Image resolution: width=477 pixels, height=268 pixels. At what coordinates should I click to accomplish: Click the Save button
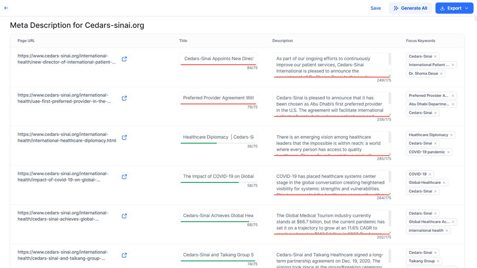pyautogui.click(x=375, y=8)
